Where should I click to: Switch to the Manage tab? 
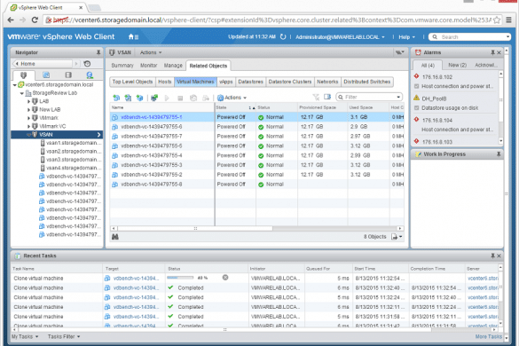point(173,66)
